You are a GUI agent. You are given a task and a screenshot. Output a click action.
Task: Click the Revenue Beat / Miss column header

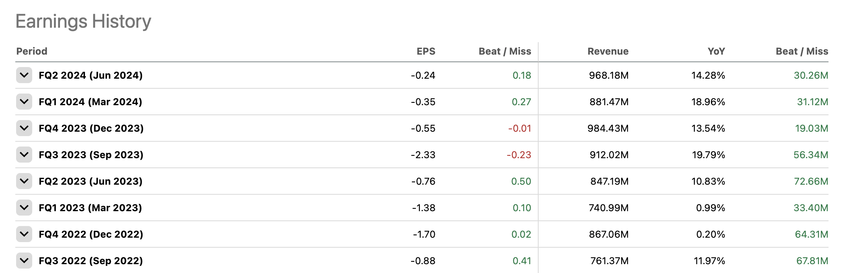tap(802, 51)
